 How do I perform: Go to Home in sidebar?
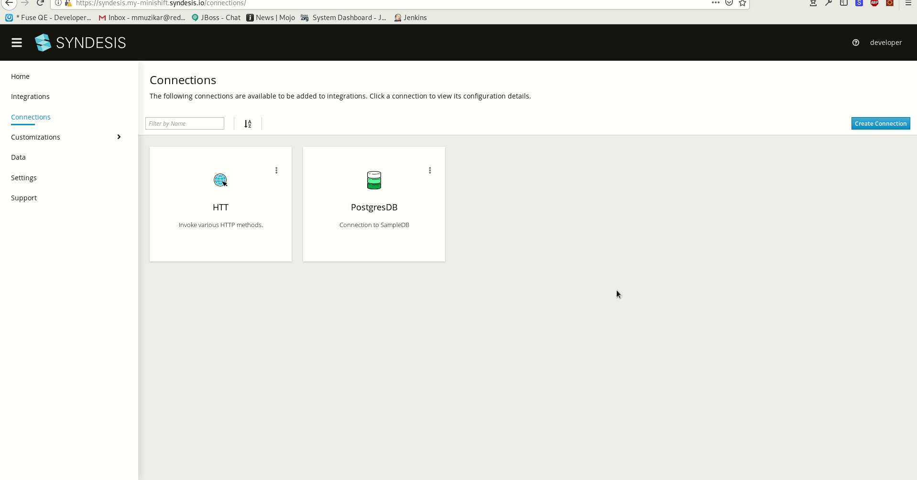pyautogui.click(x=20, y=76)
